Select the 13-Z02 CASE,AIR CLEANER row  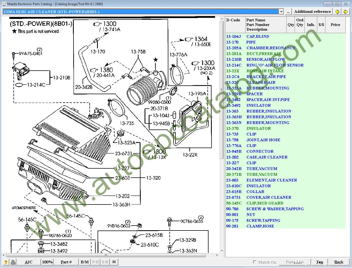[x=286, y=157]
